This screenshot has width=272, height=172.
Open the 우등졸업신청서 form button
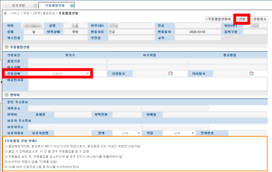coord(218,19)
